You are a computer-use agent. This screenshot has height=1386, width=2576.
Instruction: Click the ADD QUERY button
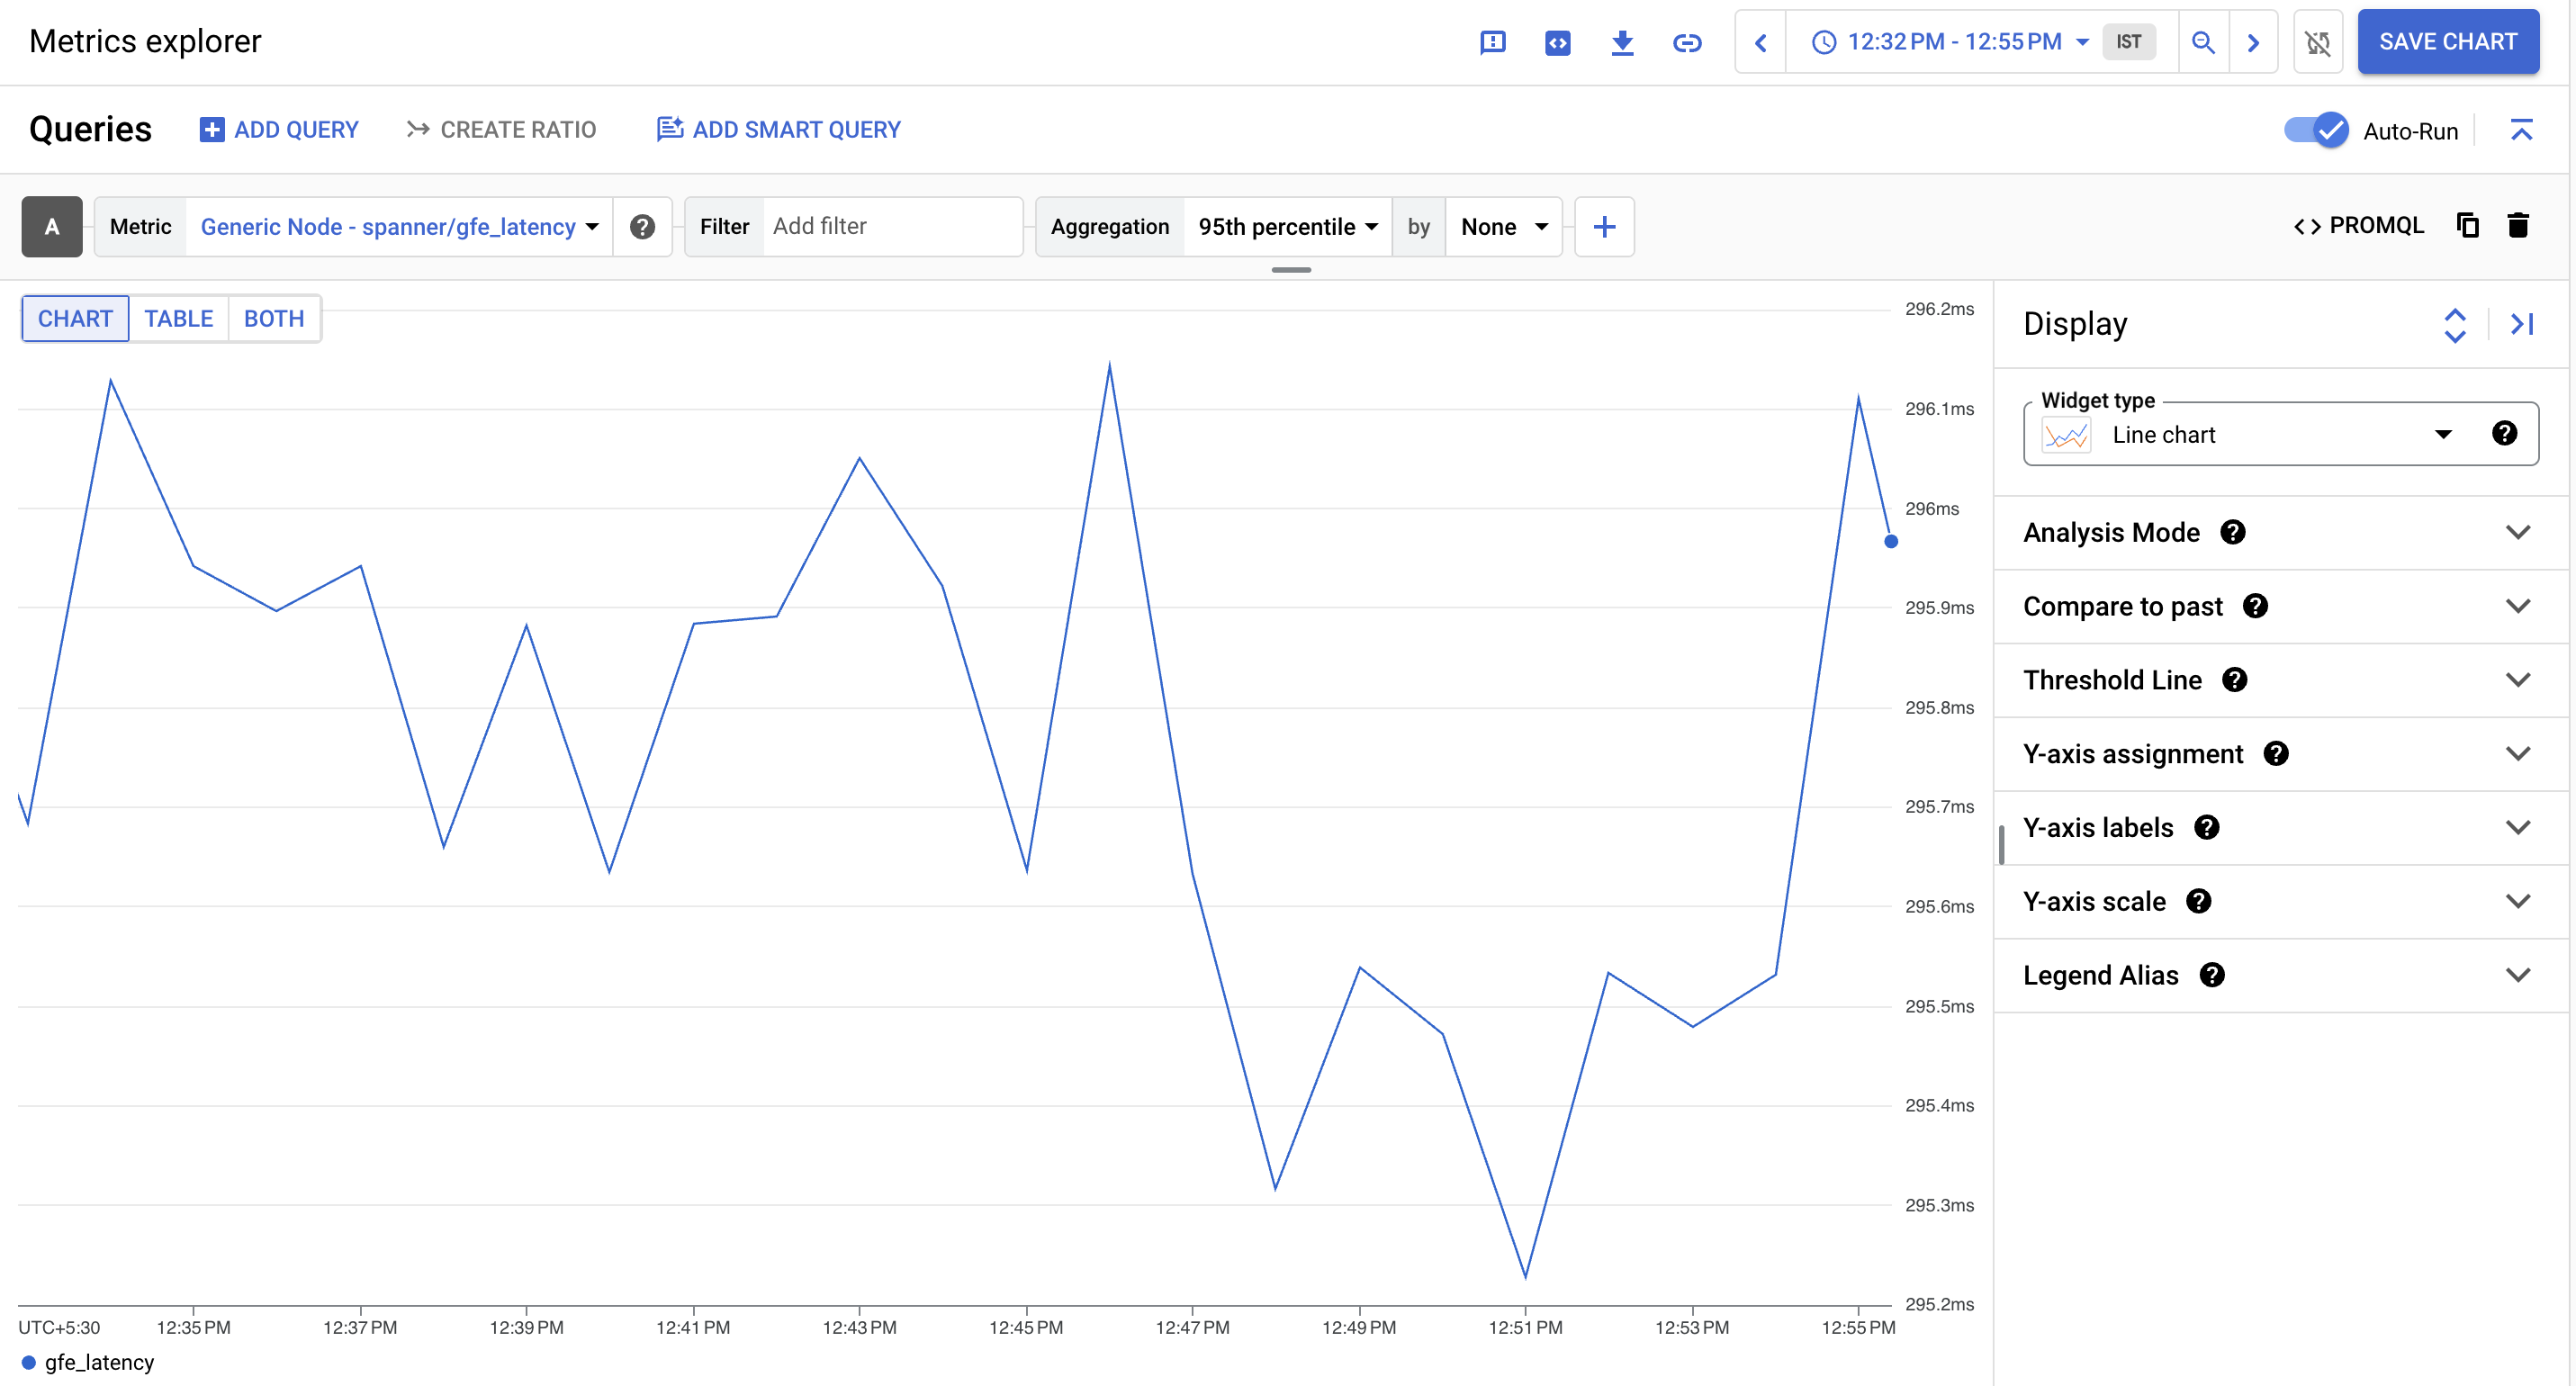(x=278, y=128)
